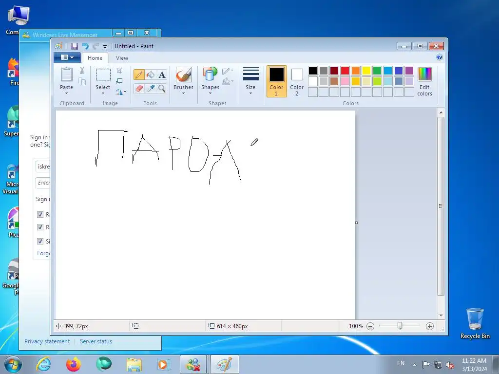
Task: Select the Color picker eyedropper tool
Action: (151, 88)
